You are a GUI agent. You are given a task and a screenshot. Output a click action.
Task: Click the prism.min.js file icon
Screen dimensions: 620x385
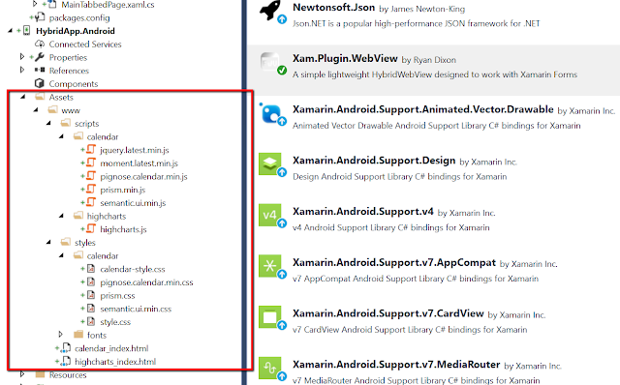point(91,190)
